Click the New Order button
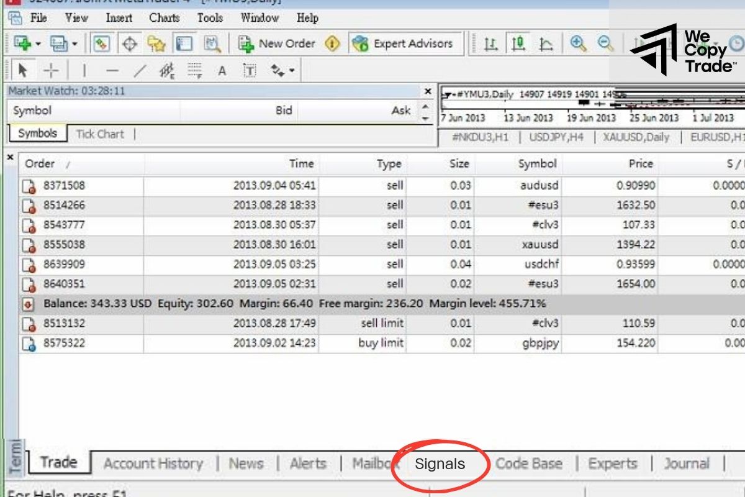The image size is (745, 497). click(x=278, y=43)
